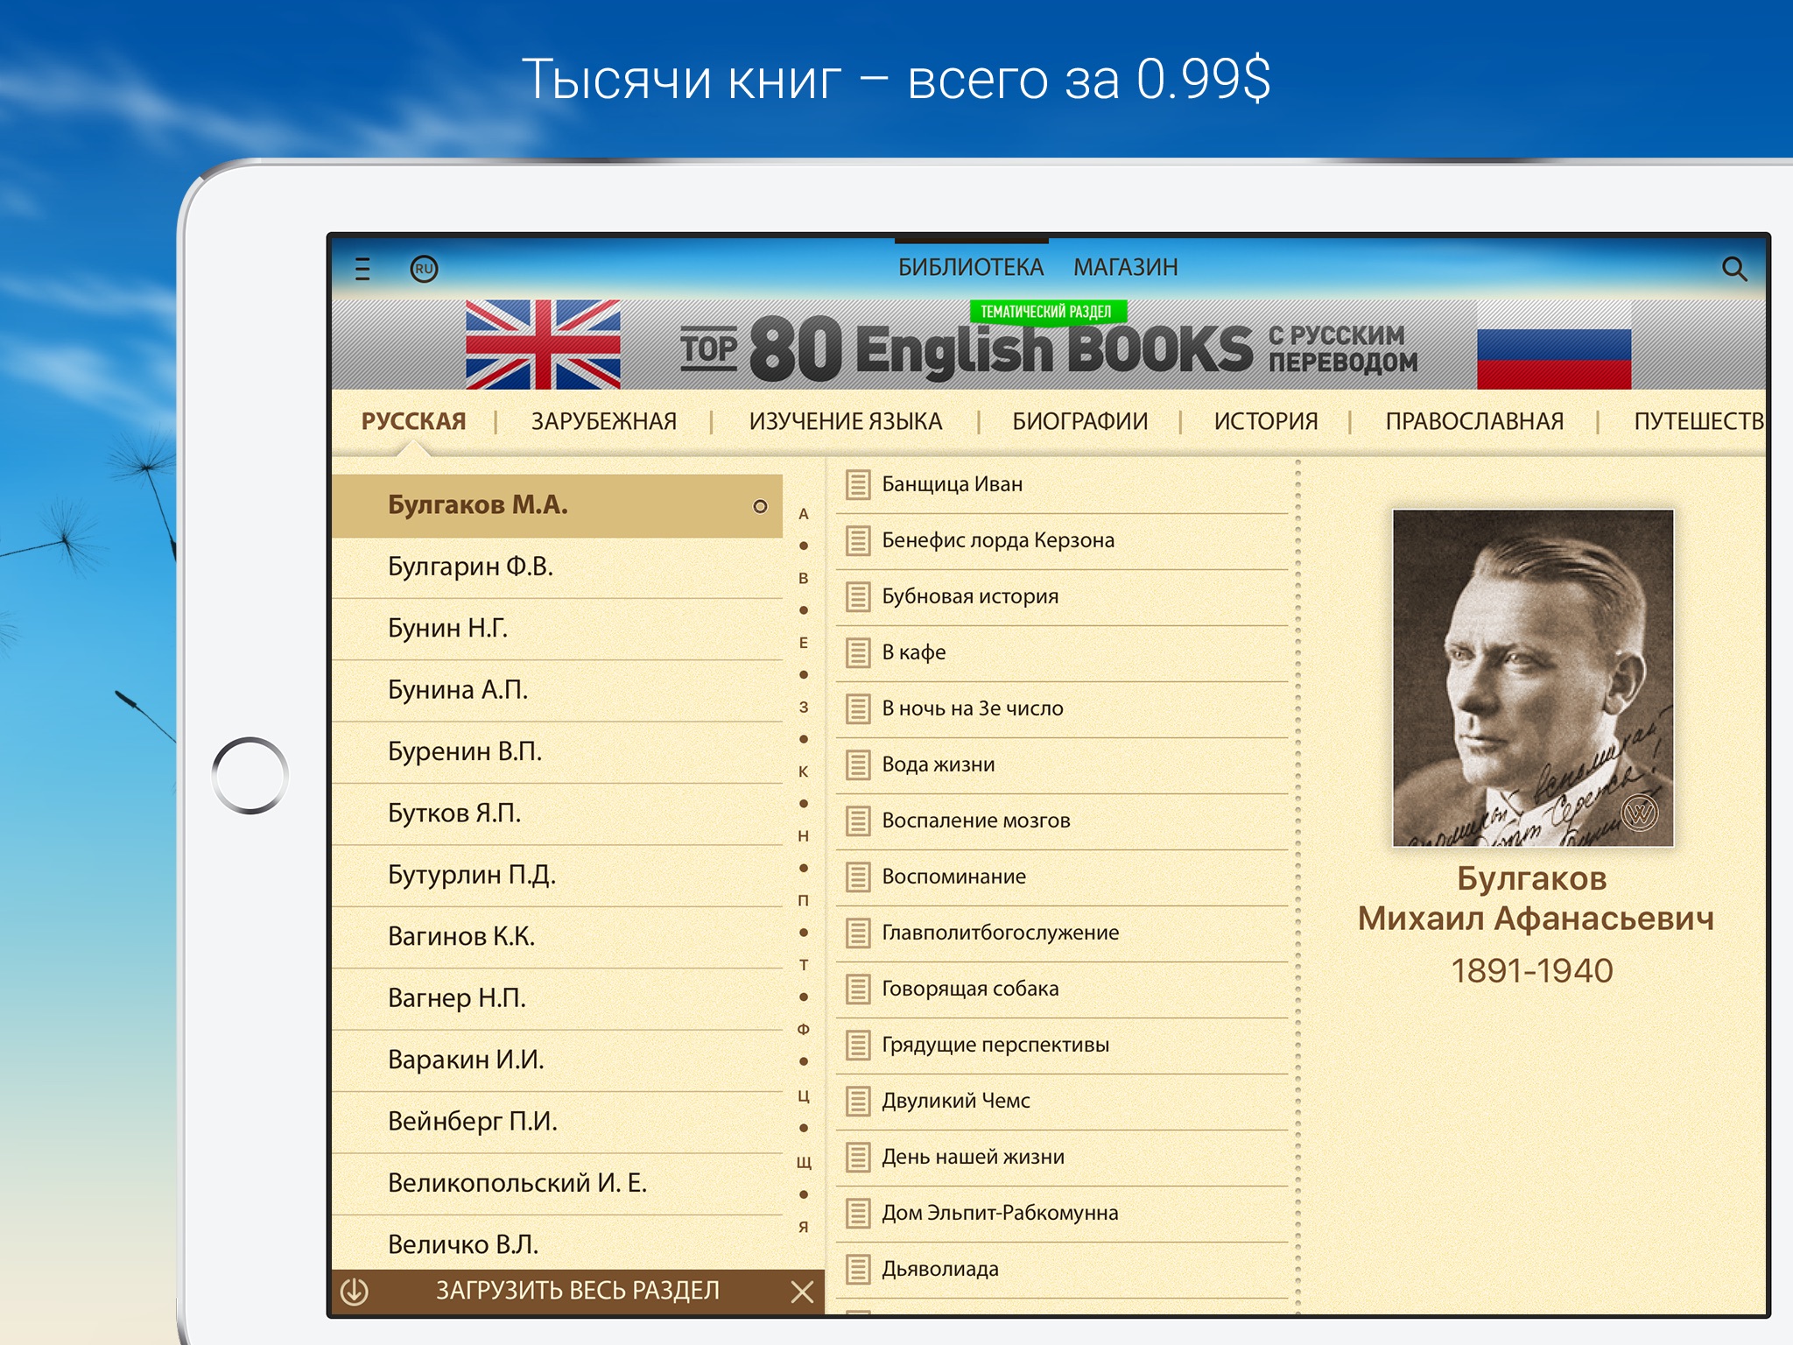
Task: Open the book Говорящая собака
Action: click(x=970, y=989)
